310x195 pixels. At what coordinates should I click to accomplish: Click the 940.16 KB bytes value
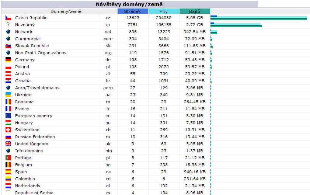click(195, 172)
